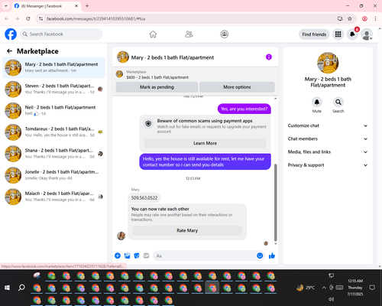Choose a sticker in composer

[x=137, y=256]
